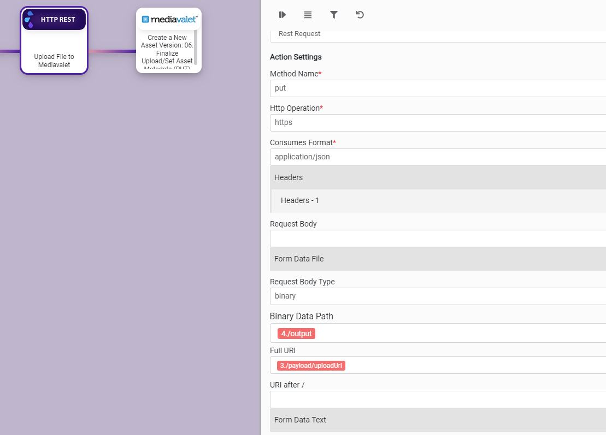Screen dimensions: 606x435
Task: Click the 4./output tag in Binary Data Path
Action: click(296, 333)
